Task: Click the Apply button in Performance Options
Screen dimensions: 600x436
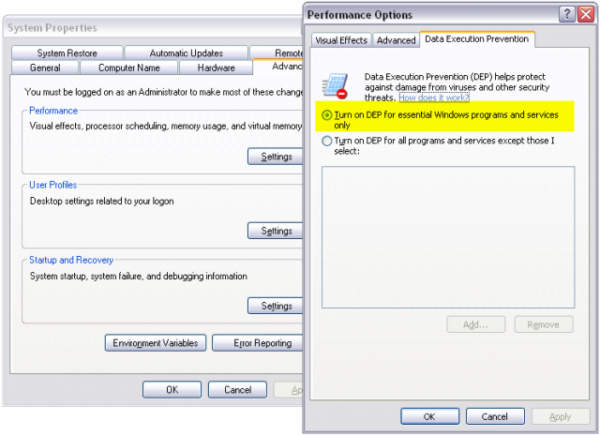Action: [561, 416]
